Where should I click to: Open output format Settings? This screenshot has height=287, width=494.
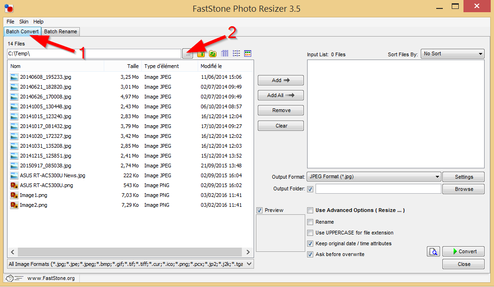click(463, 177)
